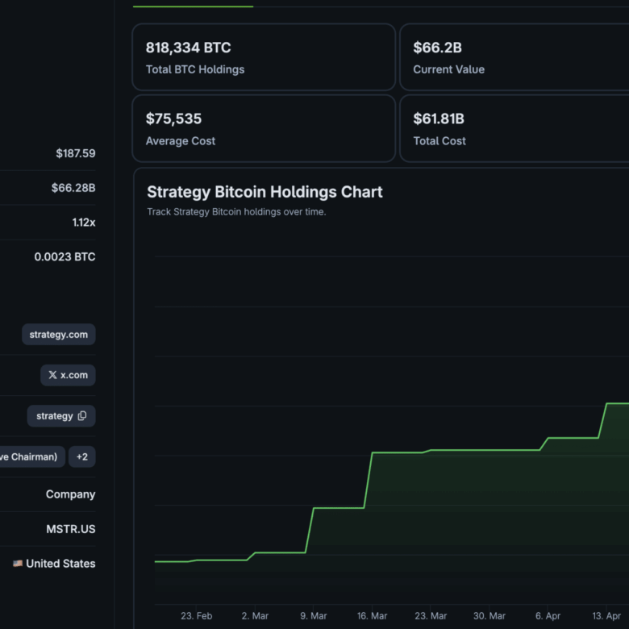Click the copy icon next to strategy

pyautogui.click(x=81, y=415)
